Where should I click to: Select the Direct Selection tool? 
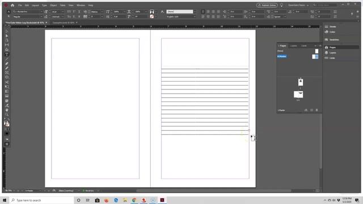point(7,36)
